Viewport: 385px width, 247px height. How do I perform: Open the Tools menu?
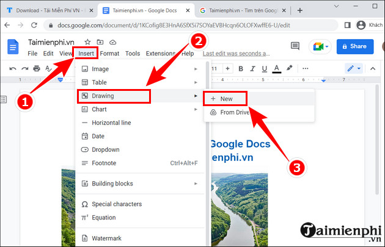coord(133,54)
